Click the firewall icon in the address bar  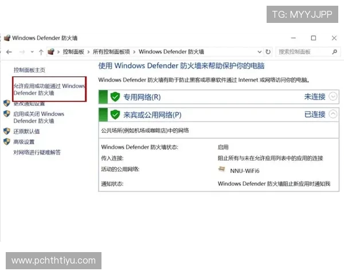tap(51, 52)
